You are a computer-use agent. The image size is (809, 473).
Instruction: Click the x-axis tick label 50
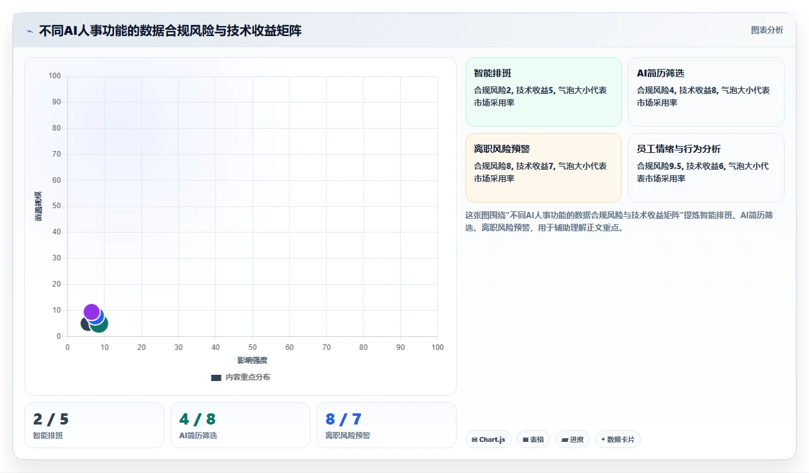coord(253,347)
